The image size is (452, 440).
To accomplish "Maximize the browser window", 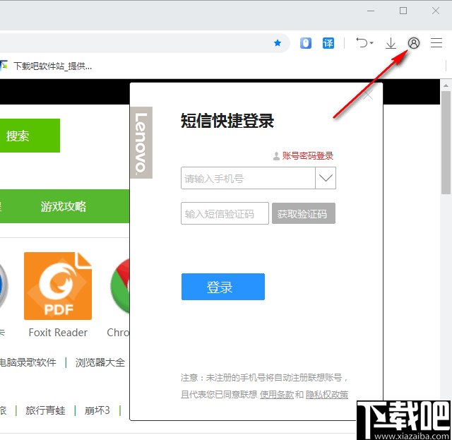I will (403, 11).
